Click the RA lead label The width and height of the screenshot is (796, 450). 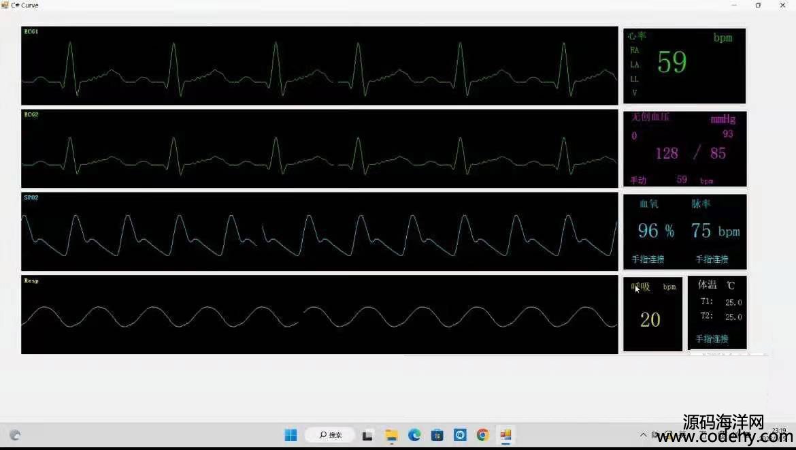pos(635,50)
